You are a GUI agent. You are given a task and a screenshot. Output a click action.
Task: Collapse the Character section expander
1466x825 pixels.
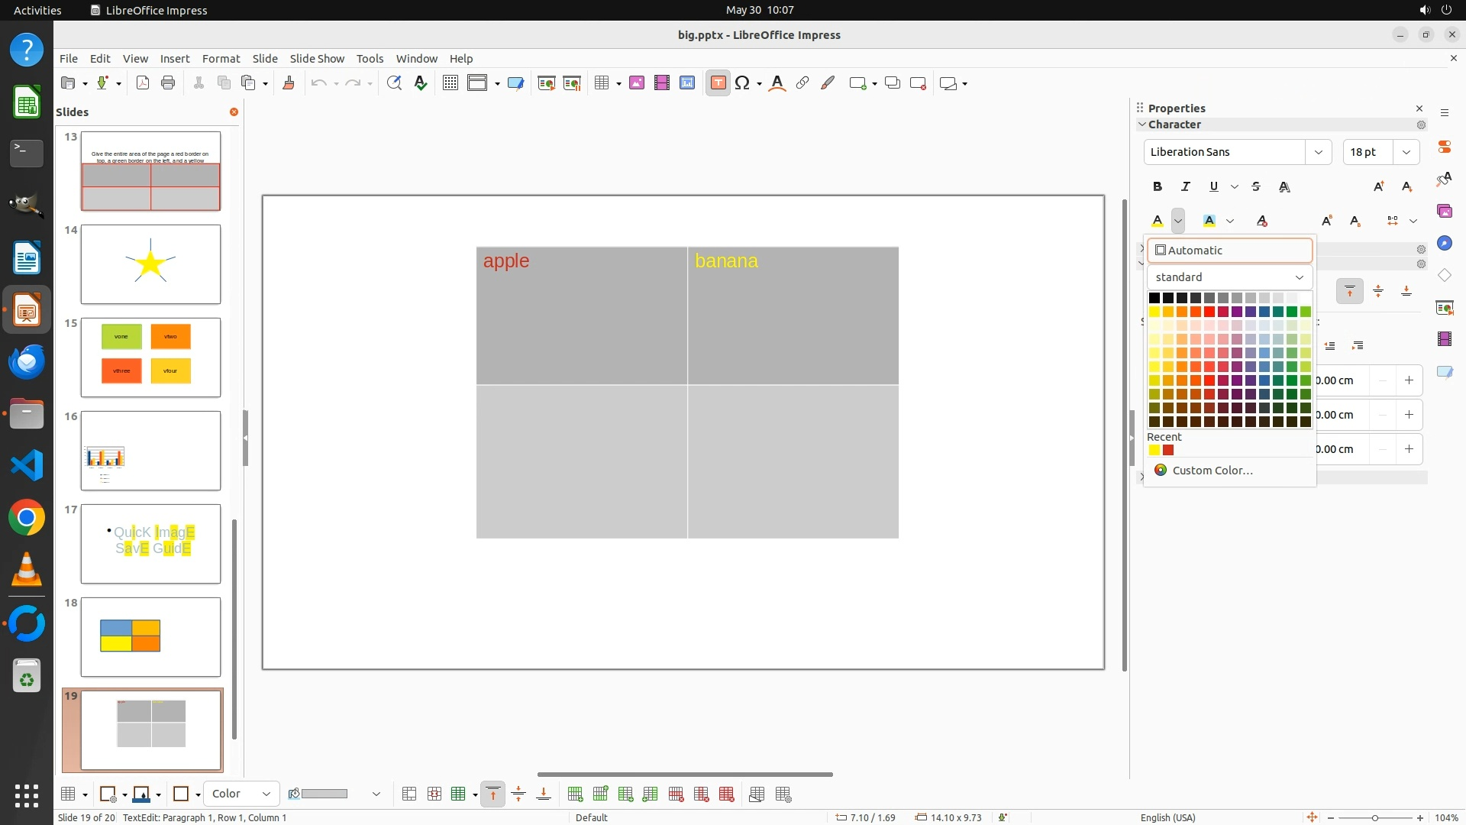[x=1142, y=125]
